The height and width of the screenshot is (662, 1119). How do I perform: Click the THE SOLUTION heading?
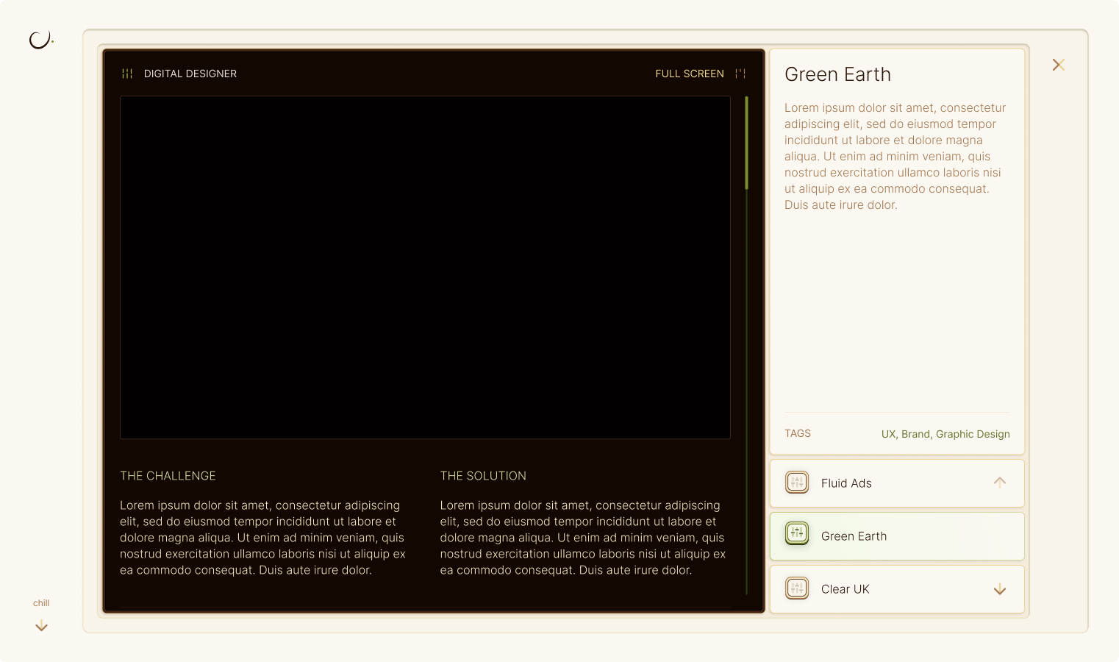(483, 476)
